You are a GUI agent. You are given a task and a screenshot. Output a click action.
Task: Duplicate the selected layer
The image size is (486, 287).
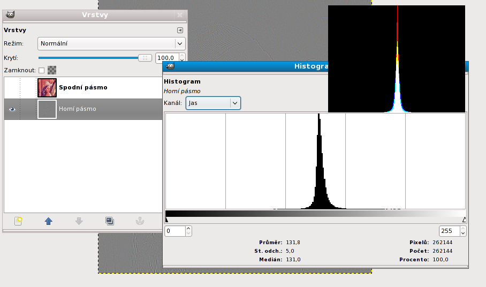point(110,221)
